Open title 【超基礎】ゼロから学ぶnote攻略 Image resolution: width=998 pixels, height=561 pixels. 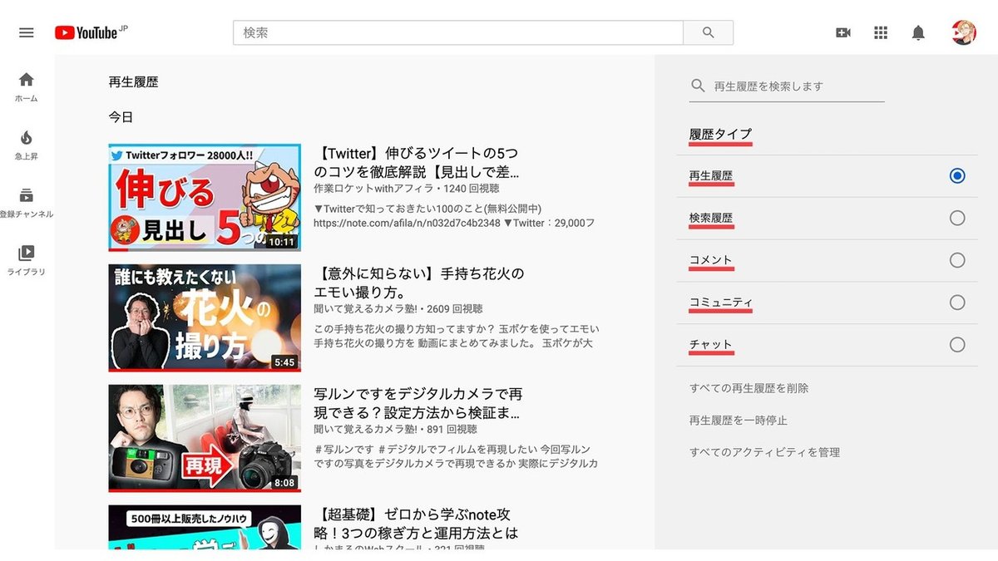(417, 524)
